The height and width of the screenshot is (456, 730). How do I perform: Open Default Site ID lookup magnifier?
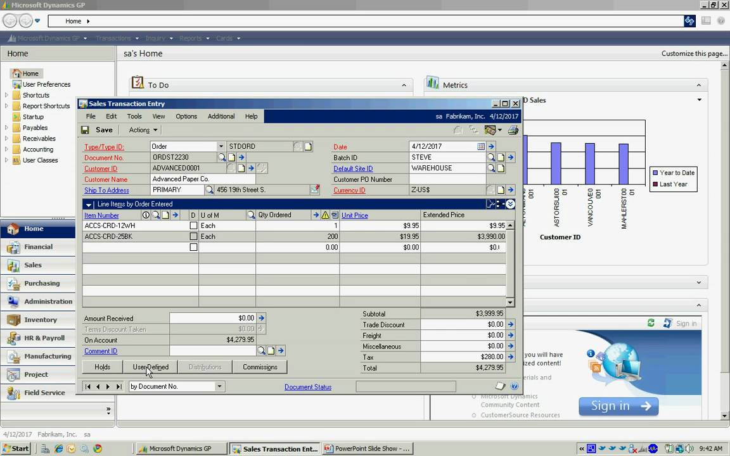tap(490, 168)
